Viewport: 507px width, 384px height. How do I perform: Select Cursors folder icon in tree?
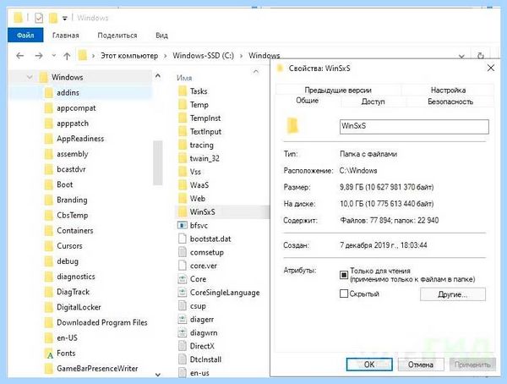[48, 246]
